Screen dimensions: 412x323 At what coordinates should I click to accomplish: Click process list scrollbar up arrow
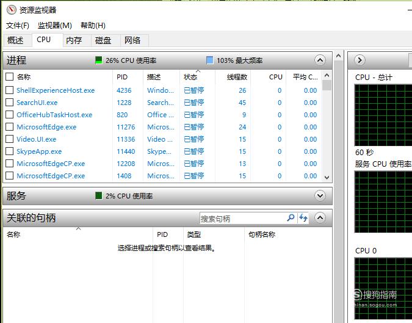tap(327, 76)
